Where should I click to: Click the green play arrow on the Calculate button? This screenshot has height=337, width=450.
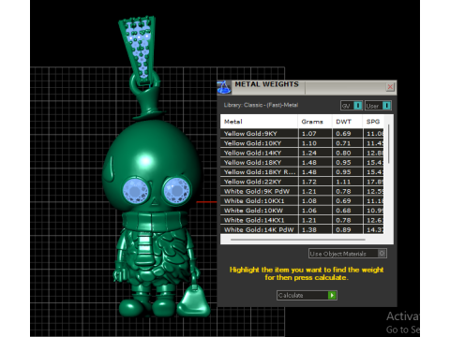[x=332, y=295]
